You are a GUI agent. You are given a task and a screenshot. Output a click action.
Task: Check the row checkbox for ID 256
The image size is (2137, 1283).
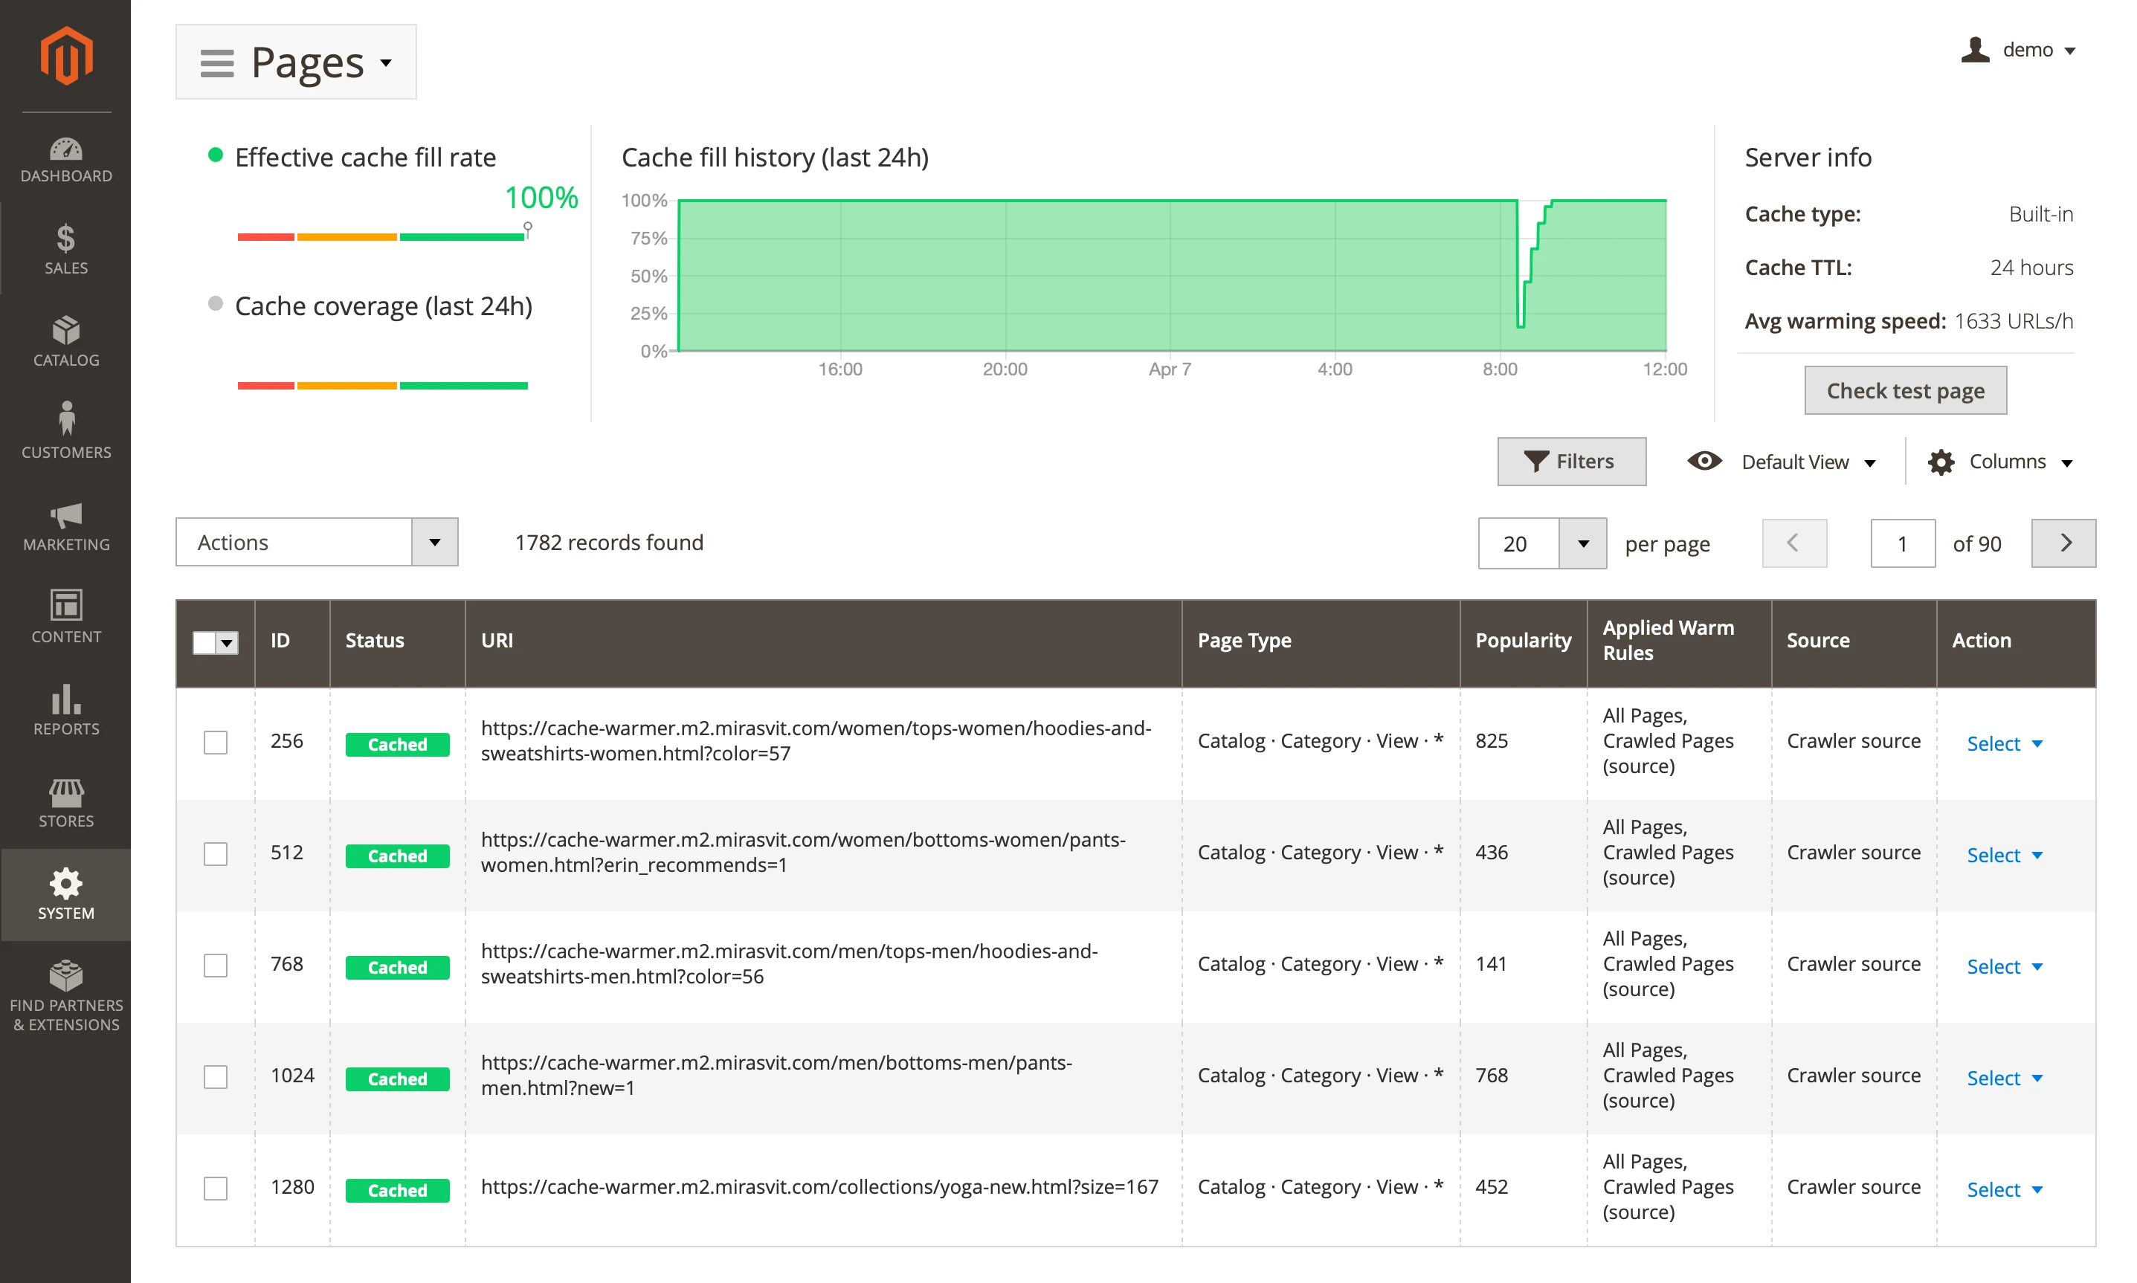216,742
